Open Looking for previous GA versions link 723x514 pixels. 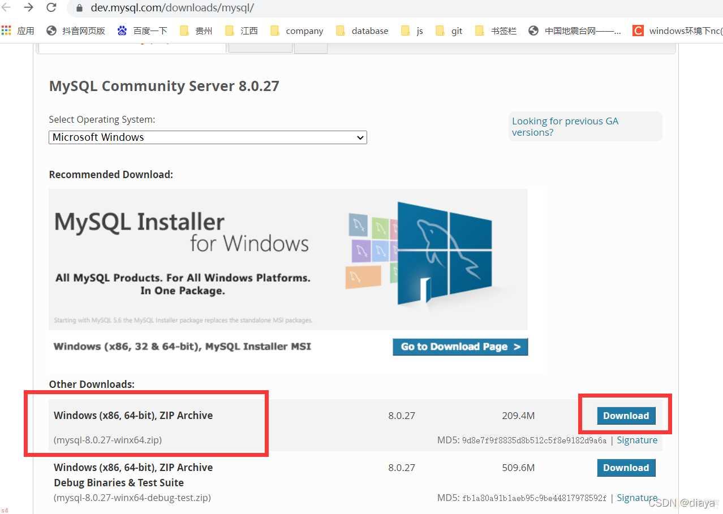coord(565,127)
